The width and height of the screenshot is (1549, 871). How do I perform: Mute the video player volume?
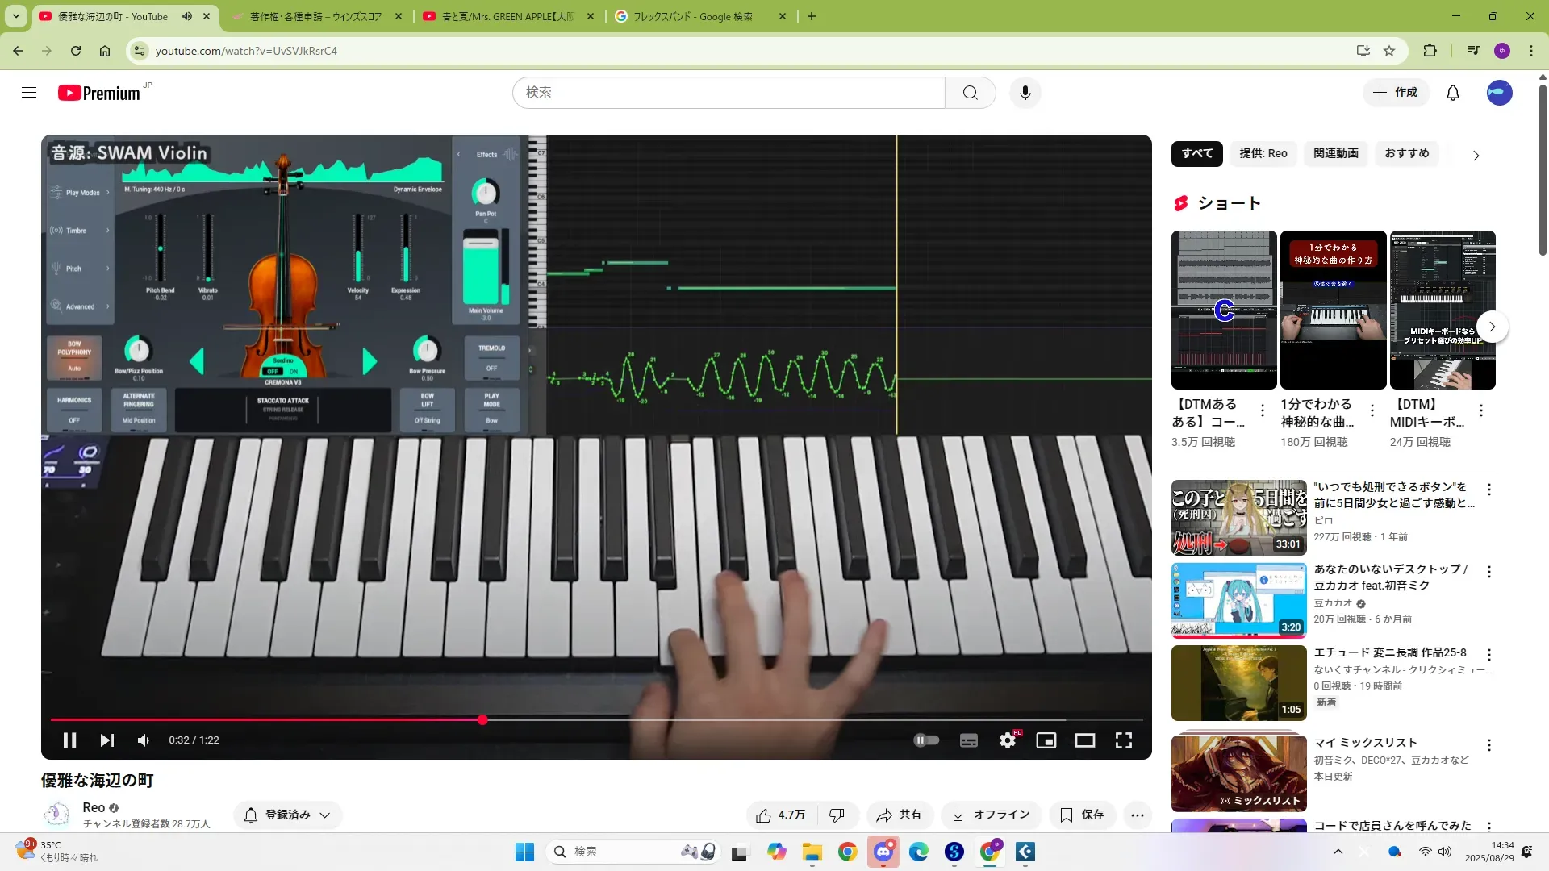coord(144,740)
